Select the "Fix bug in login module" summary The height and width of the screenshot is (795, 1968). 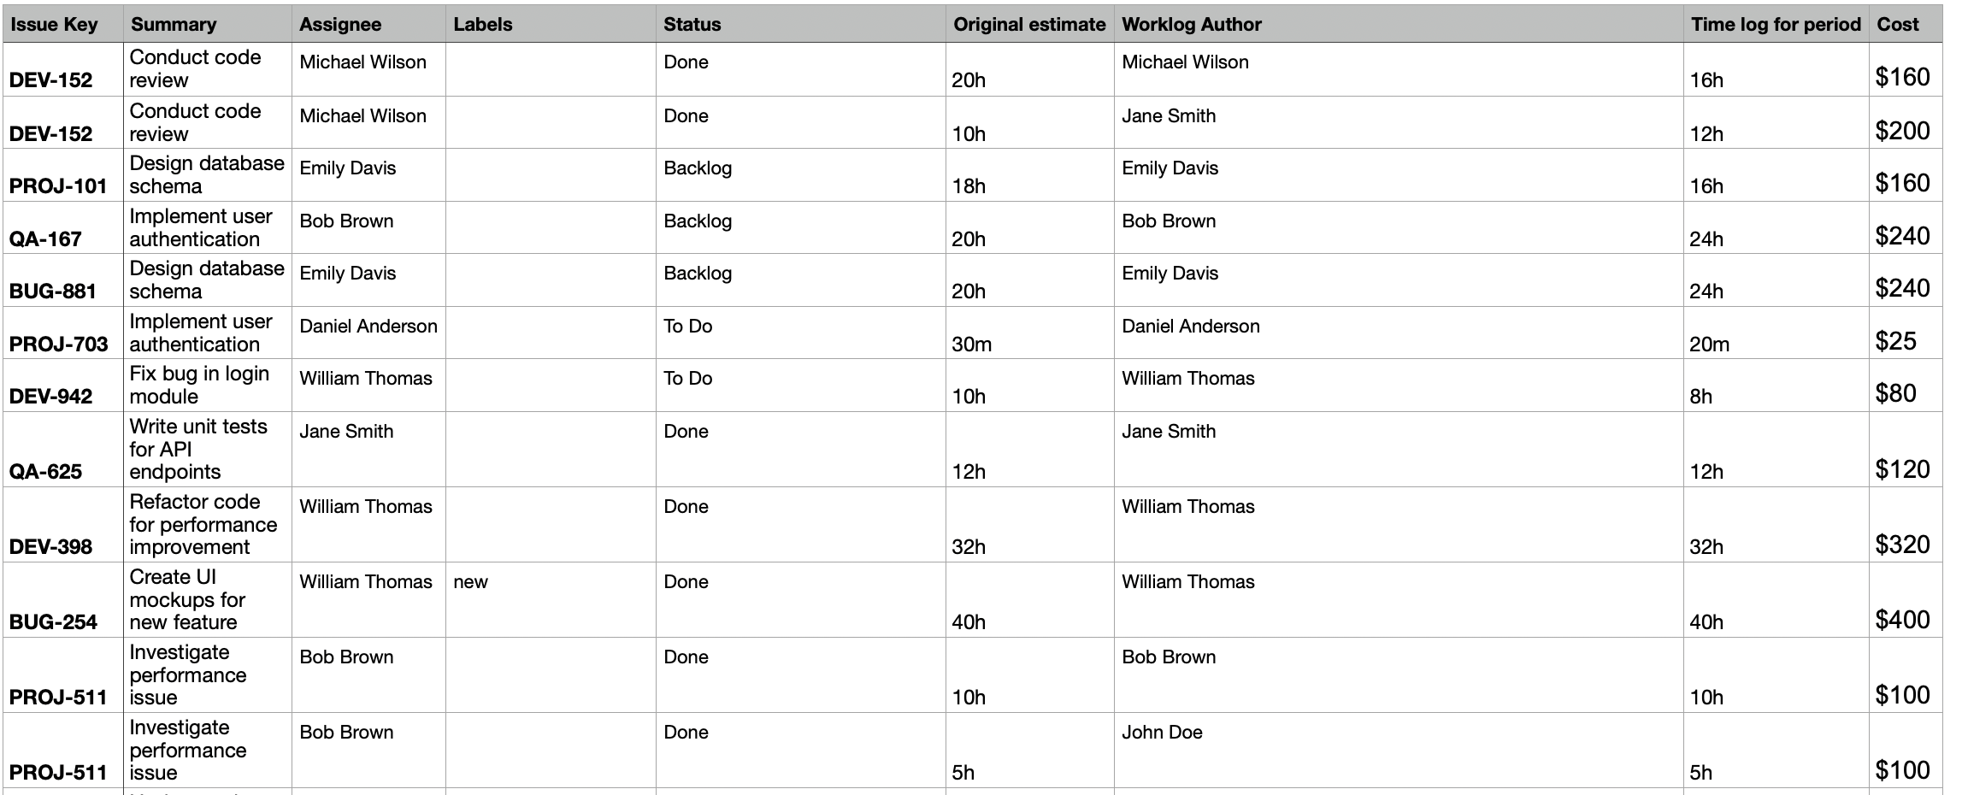coord(199,386)
